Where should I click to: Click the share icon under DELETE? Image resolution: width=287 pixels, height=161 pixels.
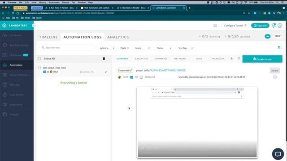pyautogui.click(x=275, y=77)
